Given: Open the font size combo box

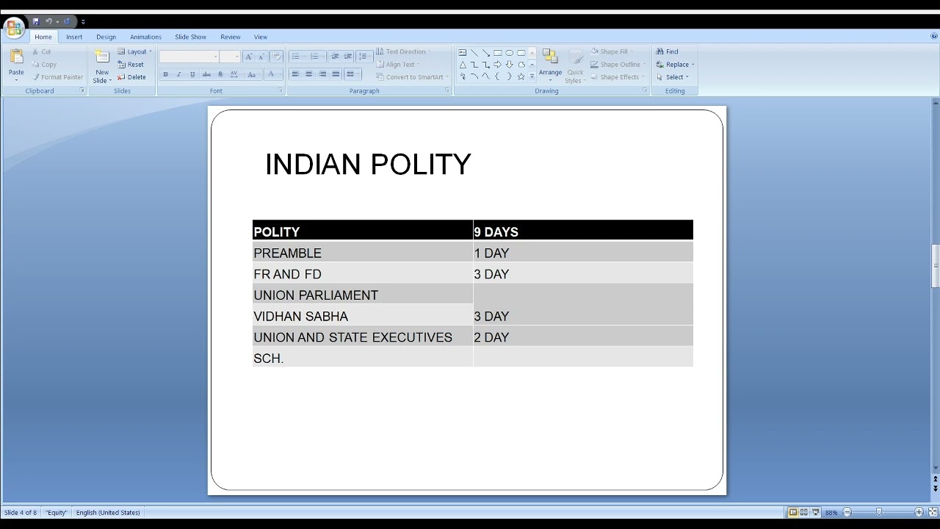Looking at the screenshot, I should click(230, 57).
